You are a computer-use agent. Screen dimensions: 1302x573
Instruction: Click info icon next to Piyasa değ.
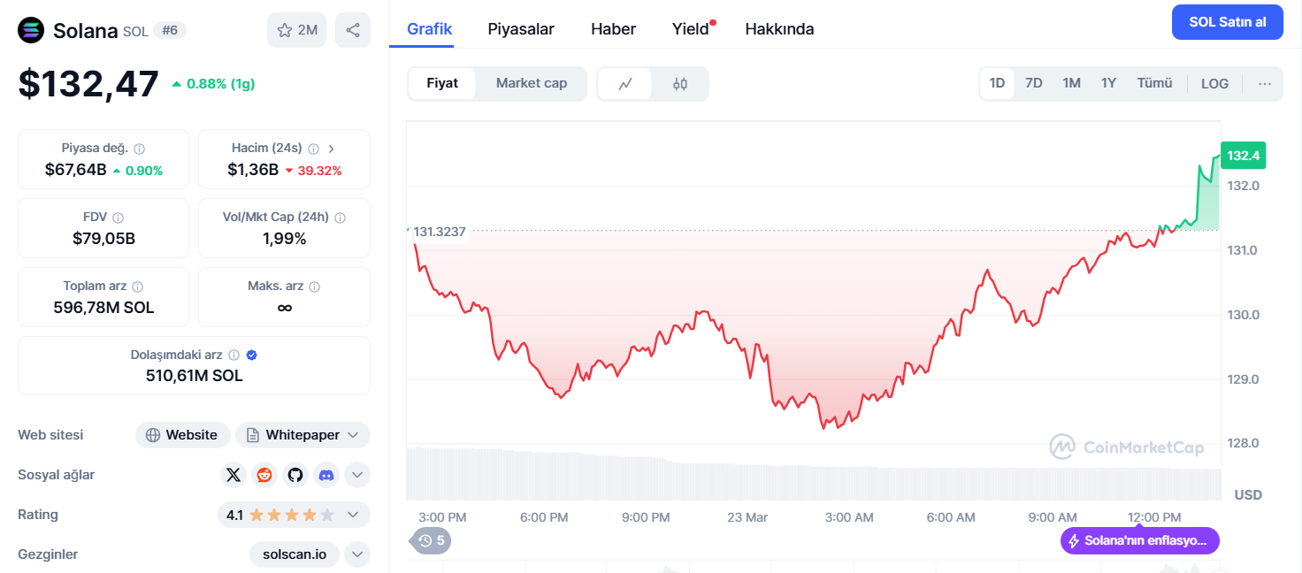tap(140, 149)
